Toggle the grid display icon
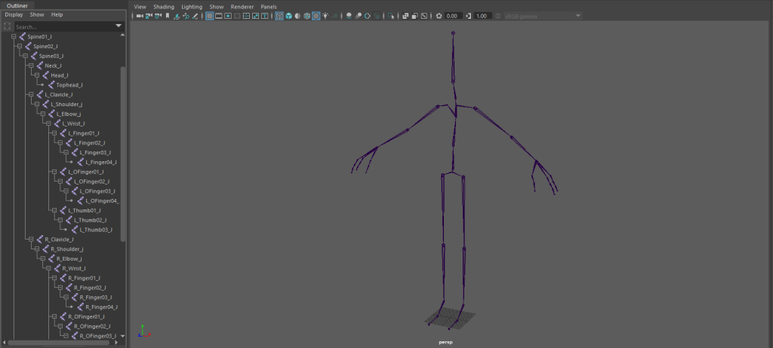 [209, 16]
